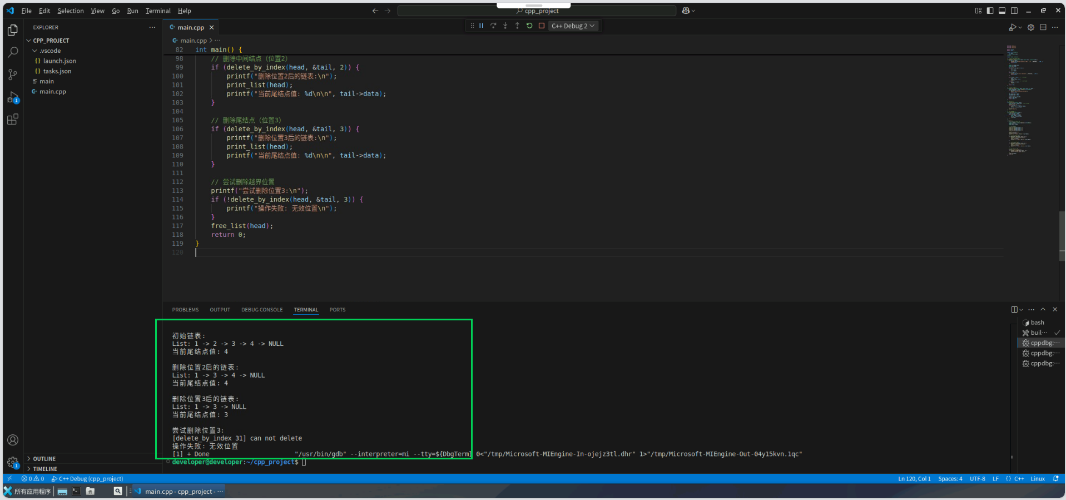Screen dimensions: 1066x500
Task: Open the Customize Layout icon
Action: coord(978,11)
